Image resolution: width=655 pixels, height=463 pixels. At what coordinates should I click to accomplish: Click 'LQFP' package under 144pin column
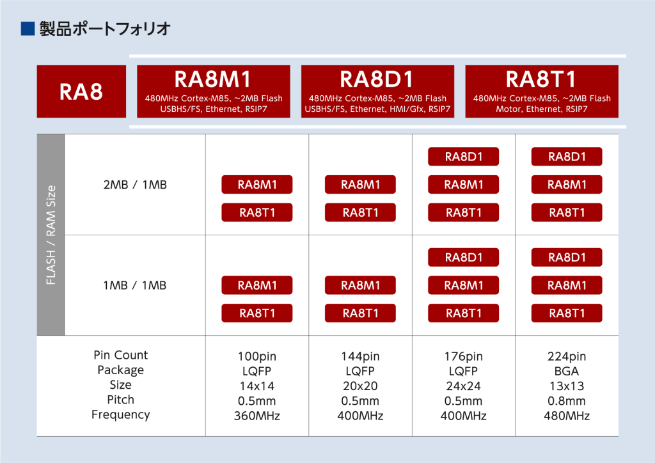click(360, 371)
